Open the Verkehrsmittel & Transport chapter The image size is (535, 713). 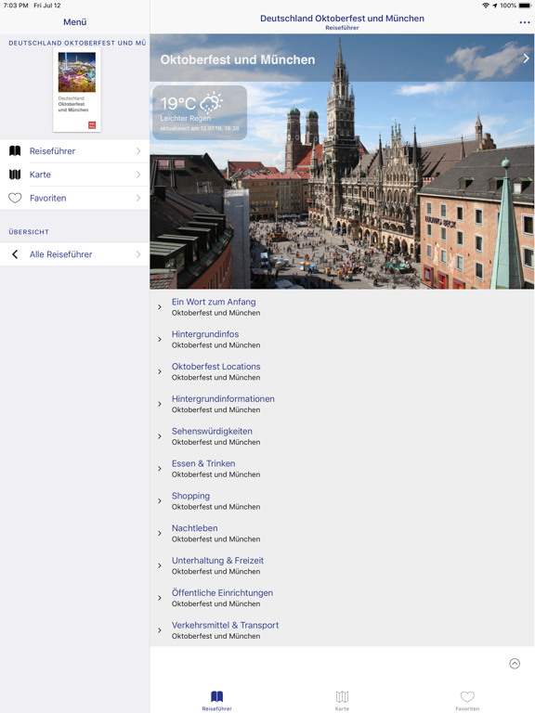coord(342,629)
